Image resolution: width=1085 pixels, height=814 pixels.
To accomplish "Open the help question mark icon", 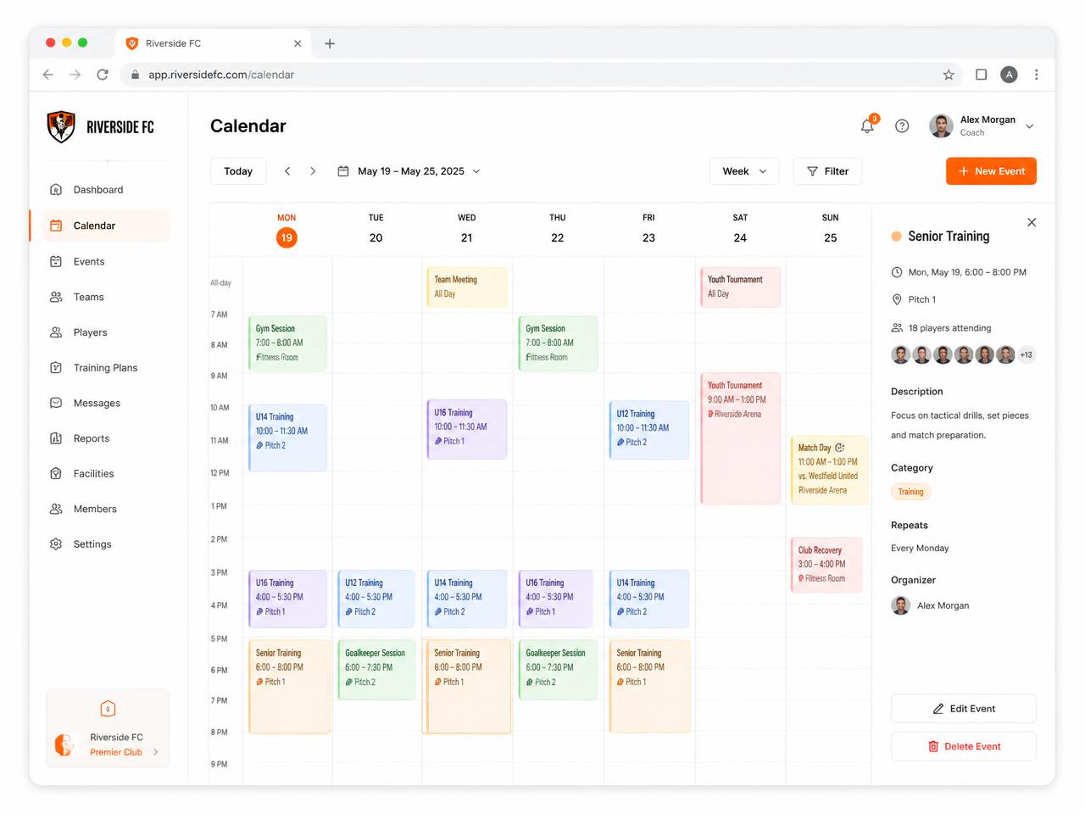I will [x=902, y=125].
